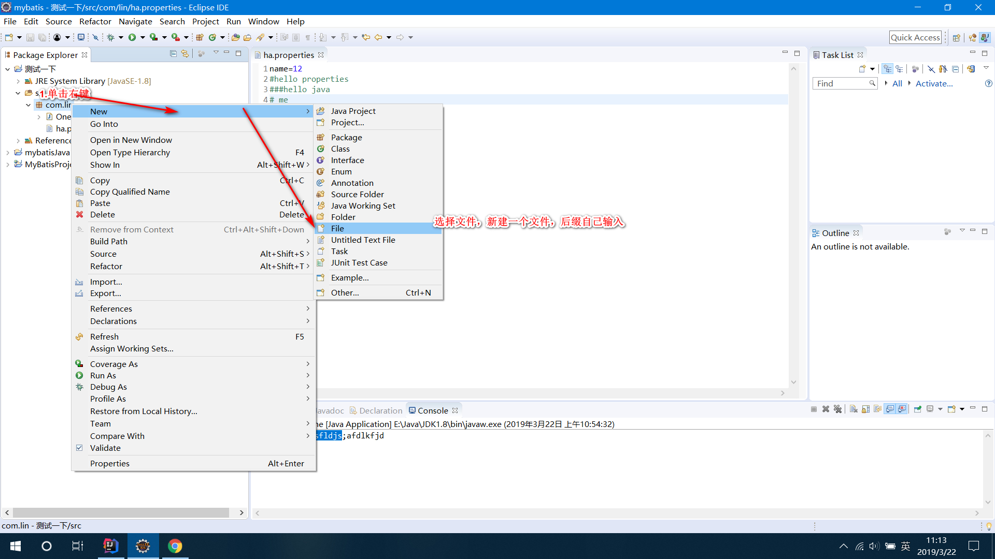
Task: Open the Run button dropdown arrow
Action: 143,37
